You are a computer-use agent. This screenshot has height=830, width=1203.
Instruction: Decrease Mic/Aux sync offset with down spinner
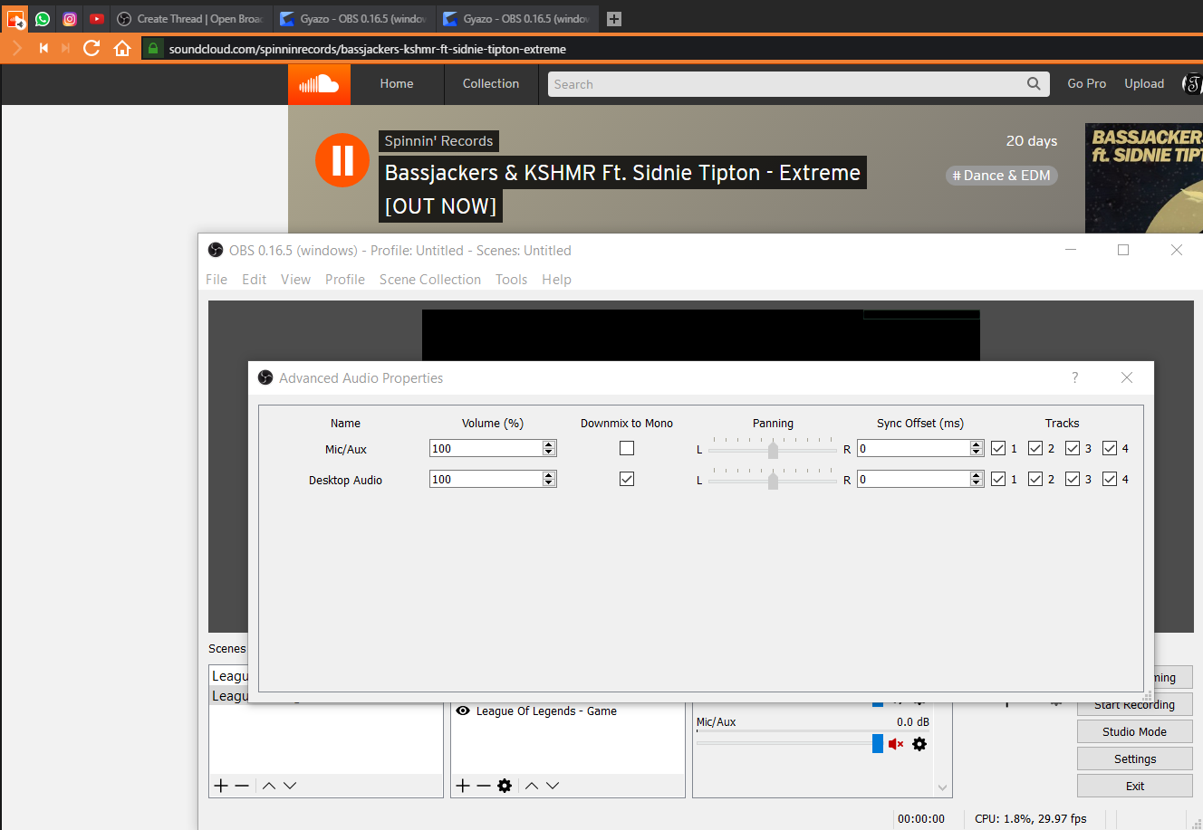tap(977, 453)
